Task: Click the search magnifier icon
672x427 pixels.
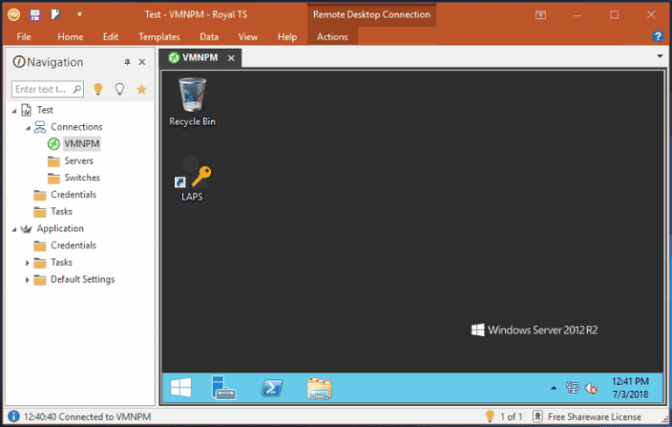Action: click(77, 88)
